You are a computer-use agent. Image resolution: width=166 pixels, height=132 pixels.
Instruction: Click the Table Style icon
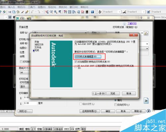coord(148,12)
